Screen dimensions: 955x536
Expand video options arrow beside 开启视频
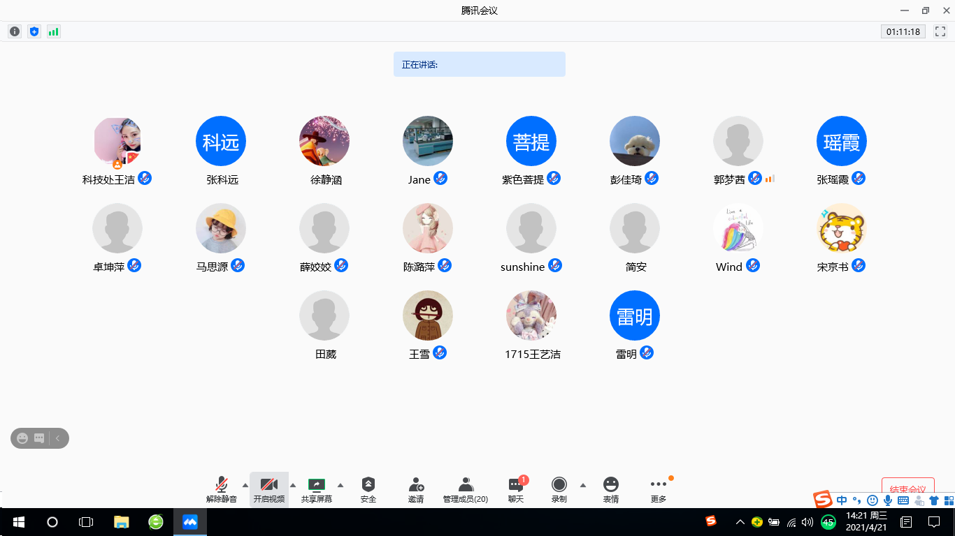[x=293, y=485]
